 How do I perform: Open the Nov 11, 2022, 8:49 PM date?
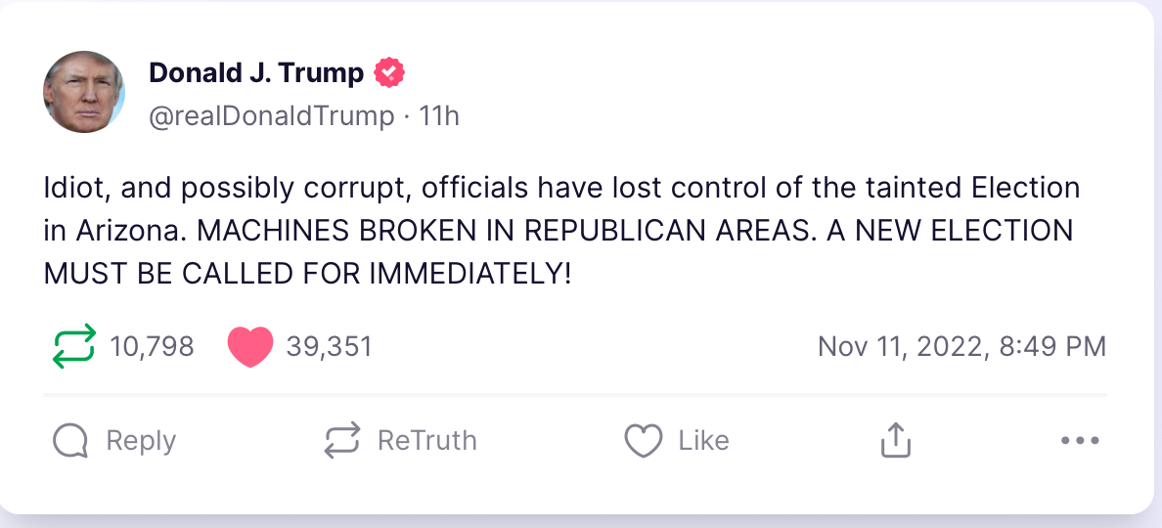click(x=961, y=346)
